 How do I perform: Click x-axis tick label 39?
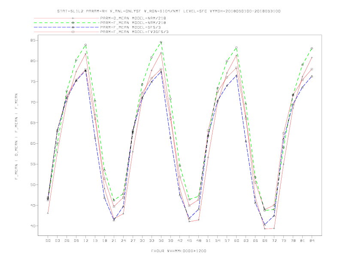click(x=170, y=241)
